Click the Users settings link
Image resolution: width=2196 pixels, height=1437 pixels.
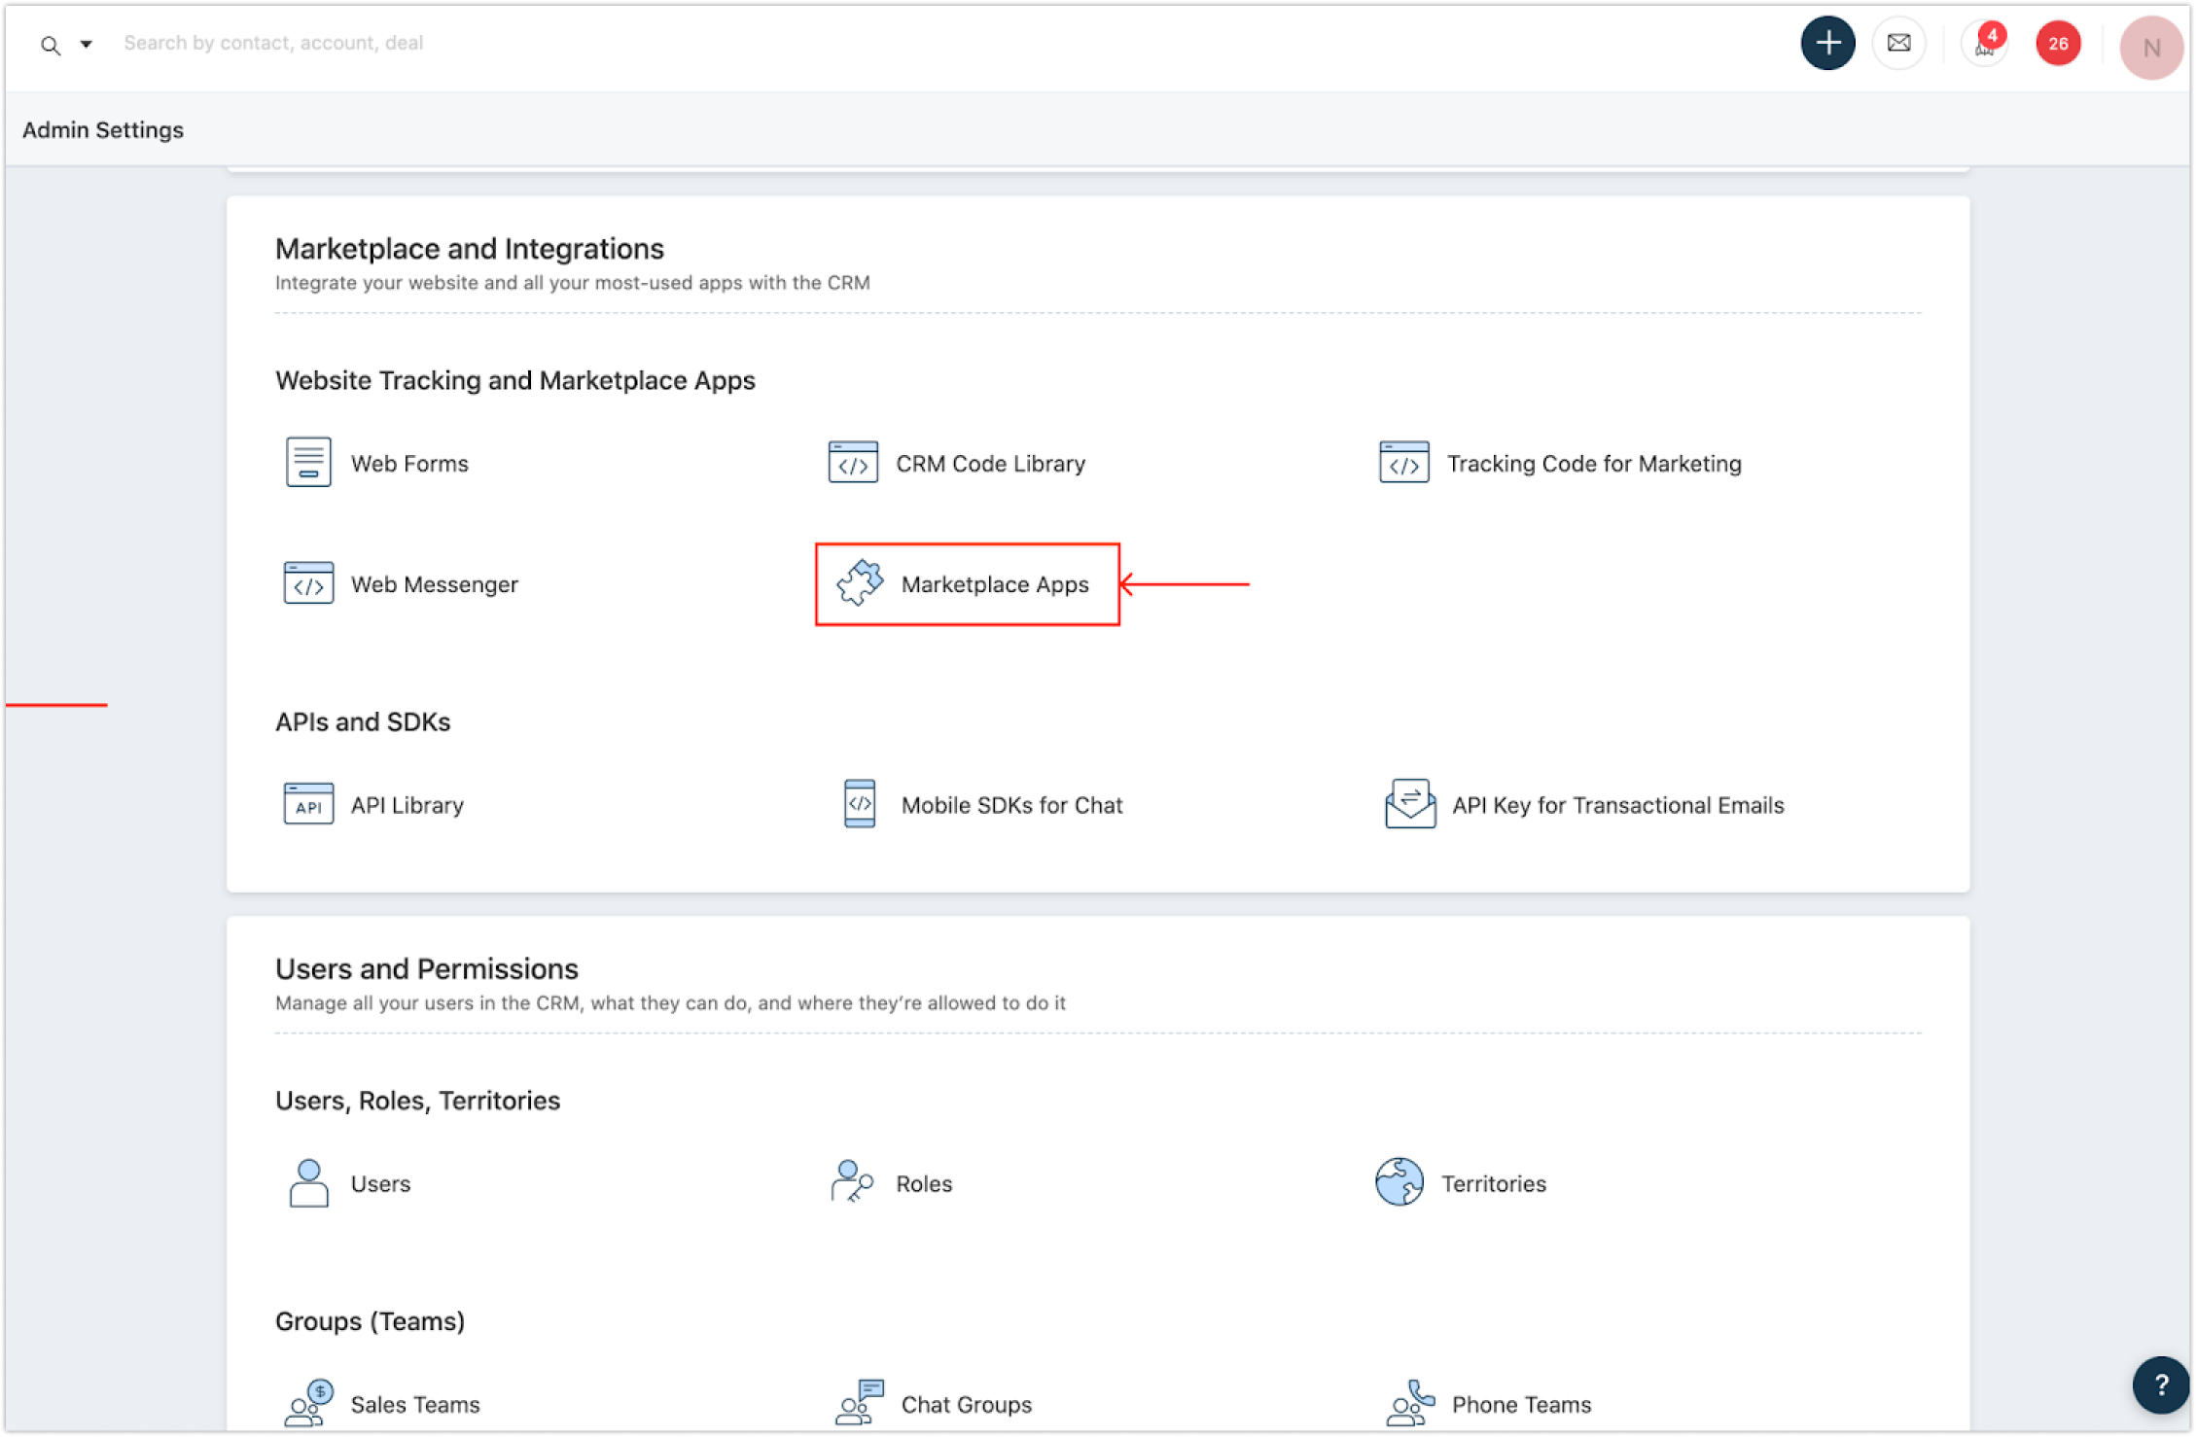(380, 1183)
